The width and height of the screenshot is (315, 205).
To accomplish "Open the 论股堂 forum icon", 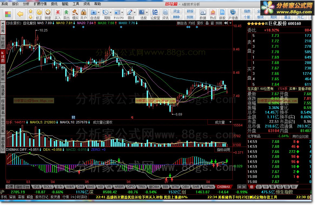I will pyautogui.click(x=155, y=12).
